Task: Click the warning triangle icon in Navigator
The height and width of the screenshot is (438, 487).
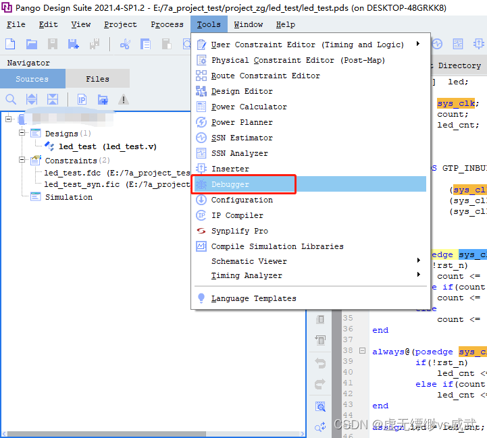Action: click(124, 100)
